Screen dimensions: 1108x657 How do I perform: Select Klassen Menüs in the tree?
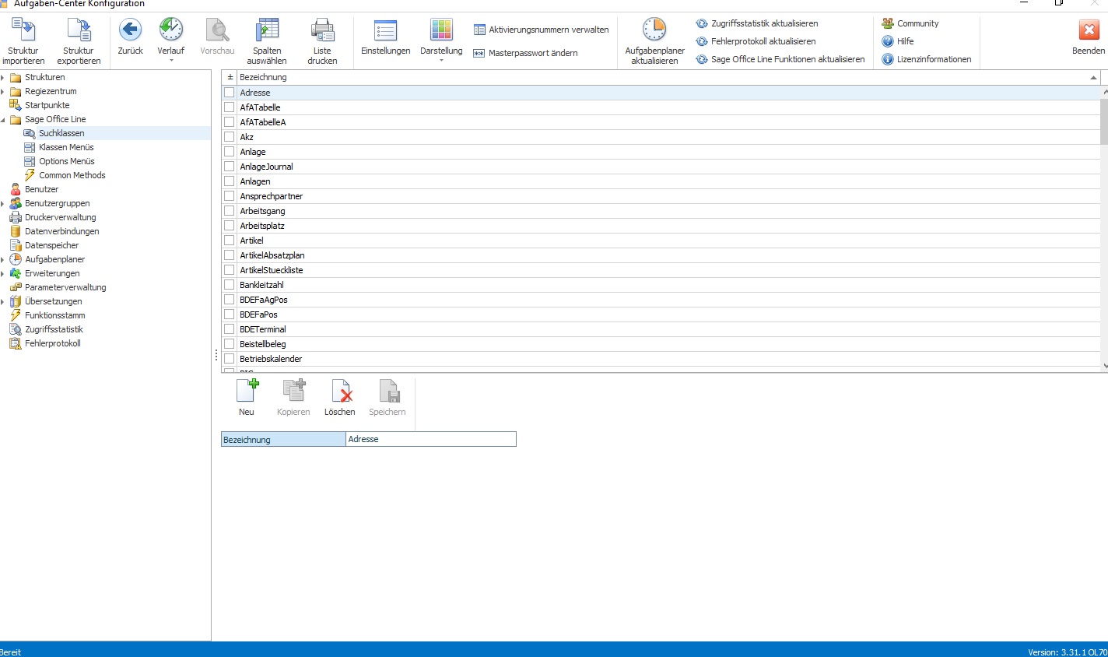pyautogui.click(x=66, y=147)
